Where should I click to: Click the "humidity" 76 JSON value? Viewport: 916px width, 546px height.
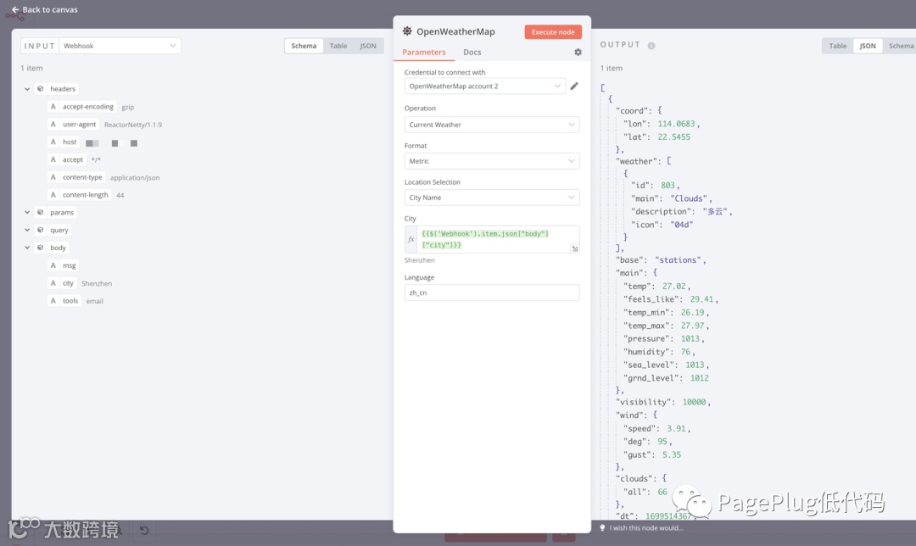[685, 352]
